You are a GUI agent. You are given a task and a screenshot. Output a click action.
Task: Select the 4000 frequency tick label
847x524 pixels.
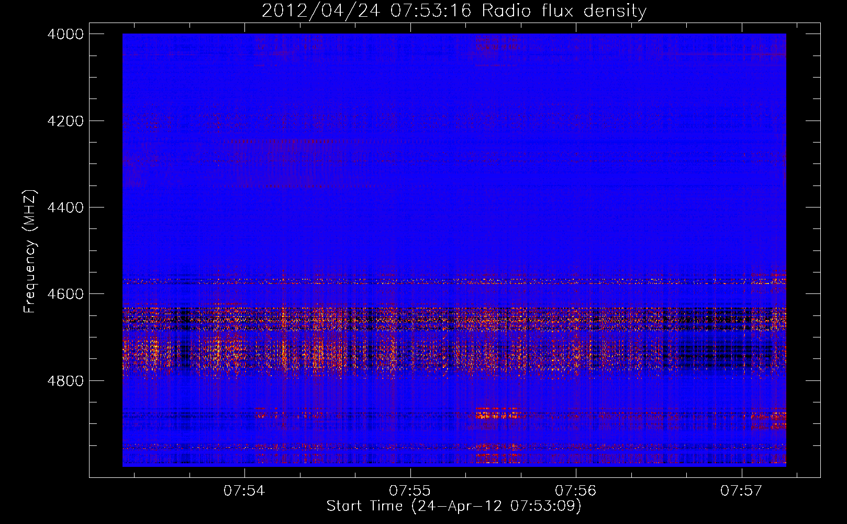65,34
